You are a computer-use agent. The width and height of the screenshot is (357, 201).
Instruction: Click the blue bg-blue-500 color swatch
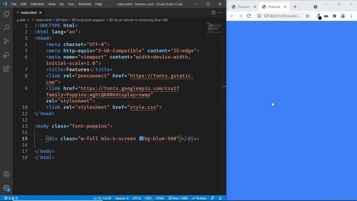coord(141,138)
